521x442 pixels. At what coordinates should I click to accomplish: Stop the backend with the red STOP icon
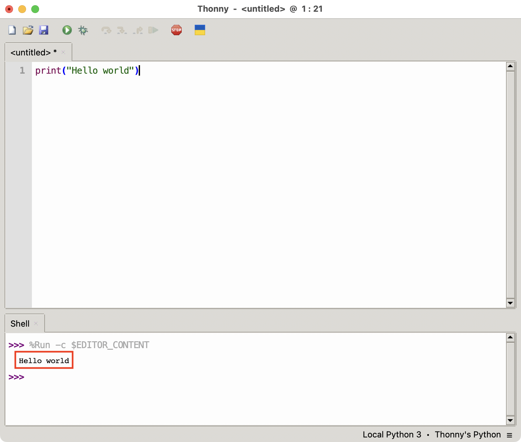[x=176, y=30]
